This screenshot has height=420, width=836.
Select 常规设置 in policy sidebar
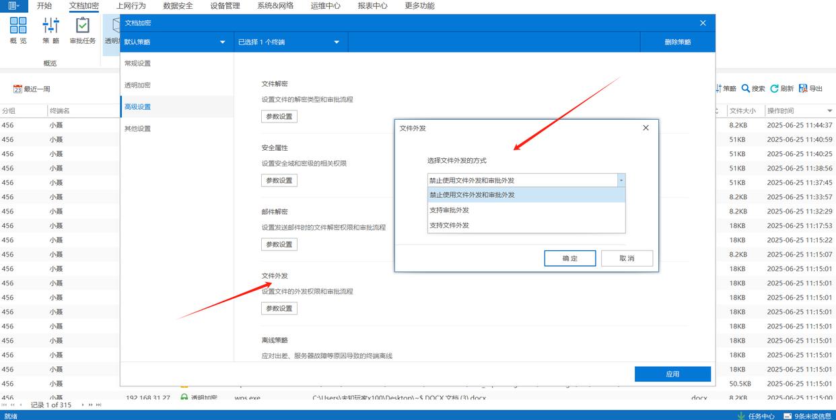(177, 63)
